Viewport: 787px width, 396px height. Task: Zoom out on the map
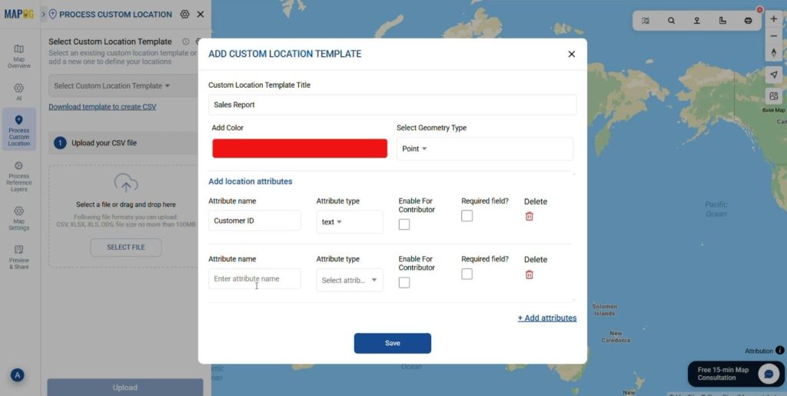click(x=773, y=36)
